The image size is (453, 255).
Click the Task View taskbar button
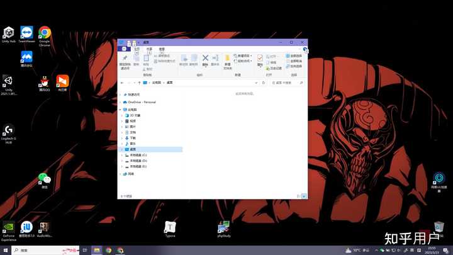coord(85,250)
